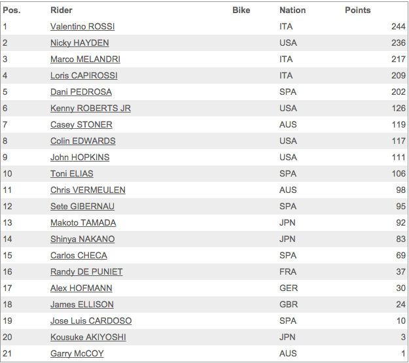Screen dimensions: 409x363
Task: Open Toni ELIAS link
Action: coord(72,174)
